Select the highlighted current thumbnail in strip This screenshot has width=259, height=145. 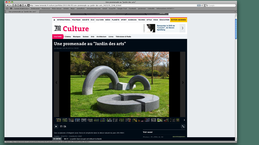point(160,120)
